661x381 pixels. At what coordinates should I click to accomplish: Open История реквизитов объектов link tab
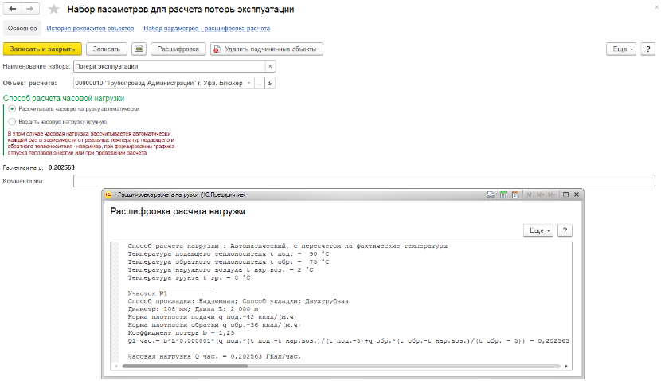pyautogui.click(x=89, y=28)
